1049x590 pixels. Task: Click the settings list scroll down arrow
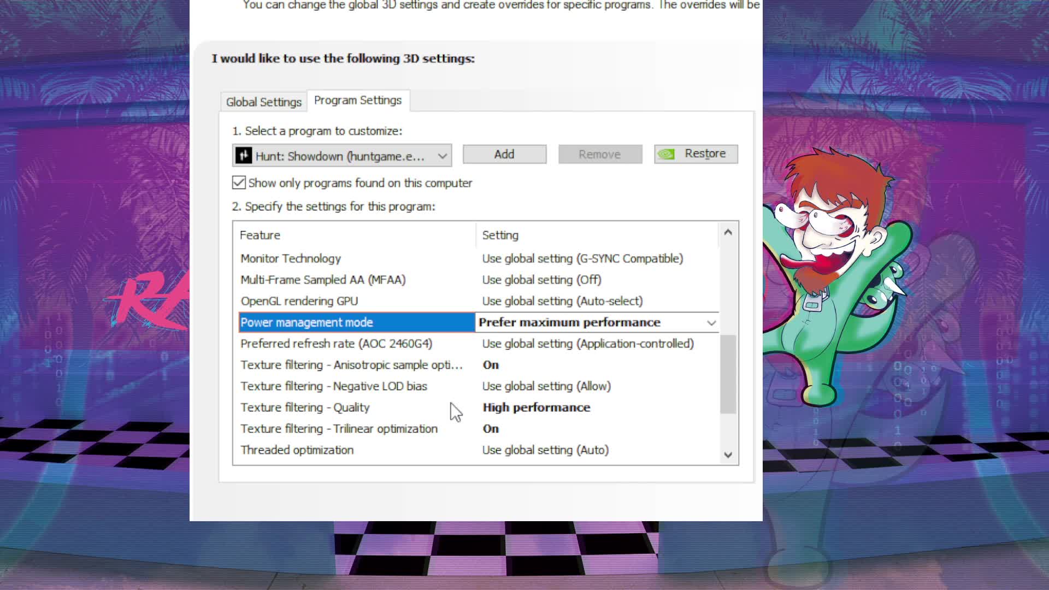pyautogui.click(x=728, y=455)
